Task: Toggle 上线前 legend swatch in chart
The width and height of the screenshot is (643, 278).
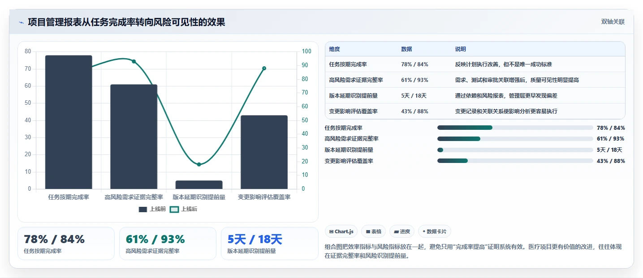Action: pyautogui.click(x=143, y=210)
